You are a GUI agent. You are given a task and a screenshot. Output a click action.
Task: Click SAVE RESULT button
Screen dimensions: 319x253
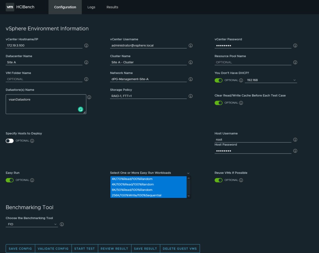click(145, 249)
